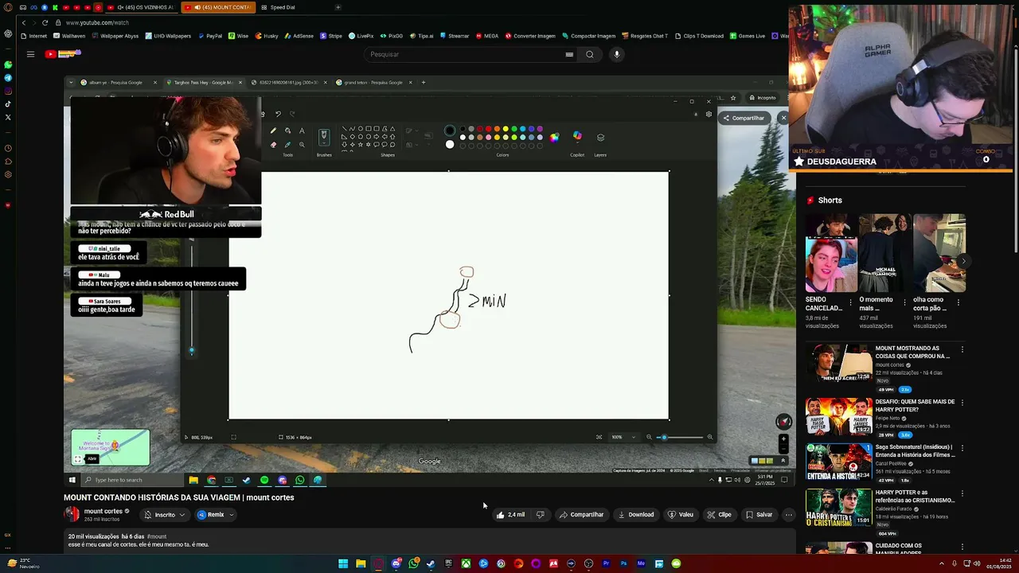Open Stripe bookmark
This screenshot has height=573, width=1019.
(331, 36)
